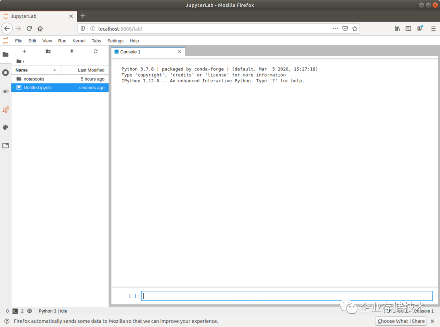The height and width of the screenshot is (327, 440).
Task: Click the kernel chip icon in status bar
Action: coord(29,311)
